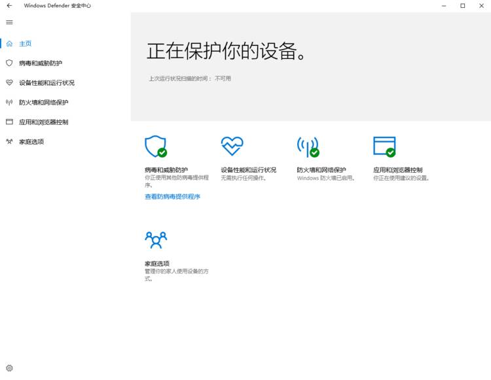Open the hamburger navigation menu
This screenshot has height=380, width=491.
(x=9, y=22)
